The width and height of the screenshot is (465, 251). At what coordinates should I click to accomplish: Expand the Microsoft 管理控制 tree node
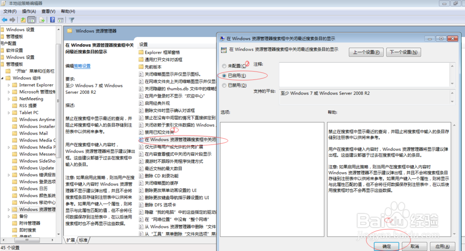click(x=8, y=92)
